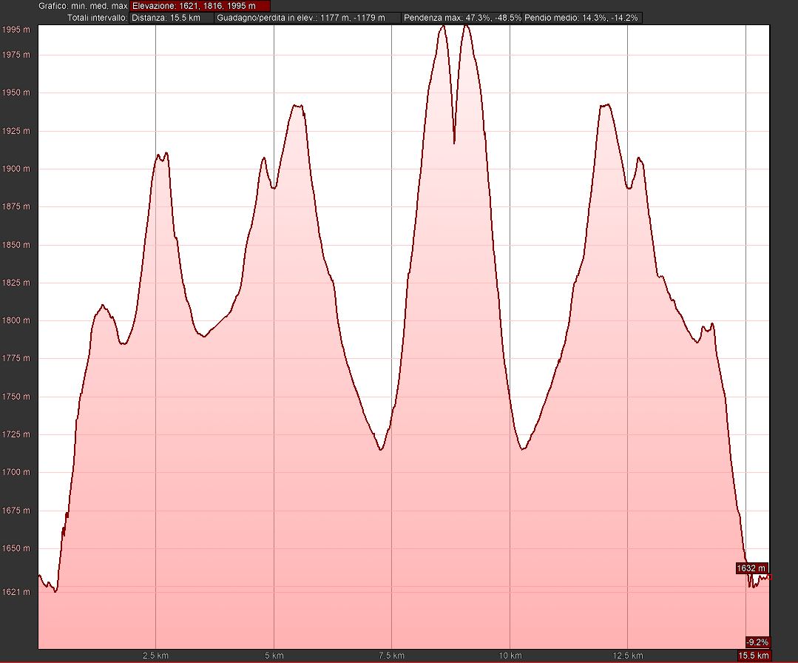Click the 1632 m elevation cursor label
798x663 pixels.
coord(751,568)
